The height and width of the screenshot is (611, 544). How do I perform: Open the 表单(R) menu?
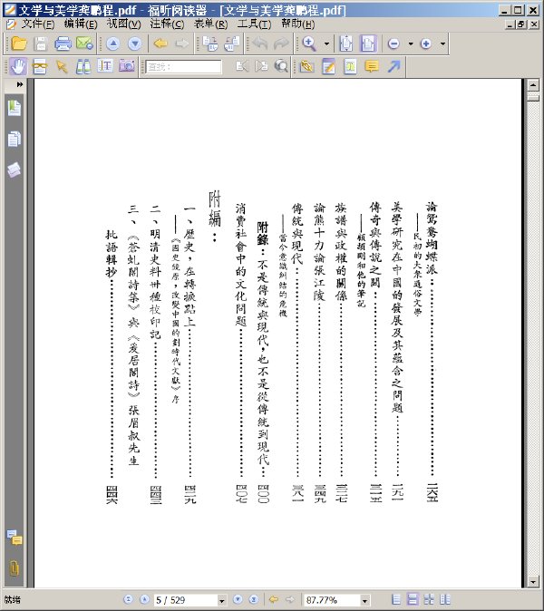point(211,24)
